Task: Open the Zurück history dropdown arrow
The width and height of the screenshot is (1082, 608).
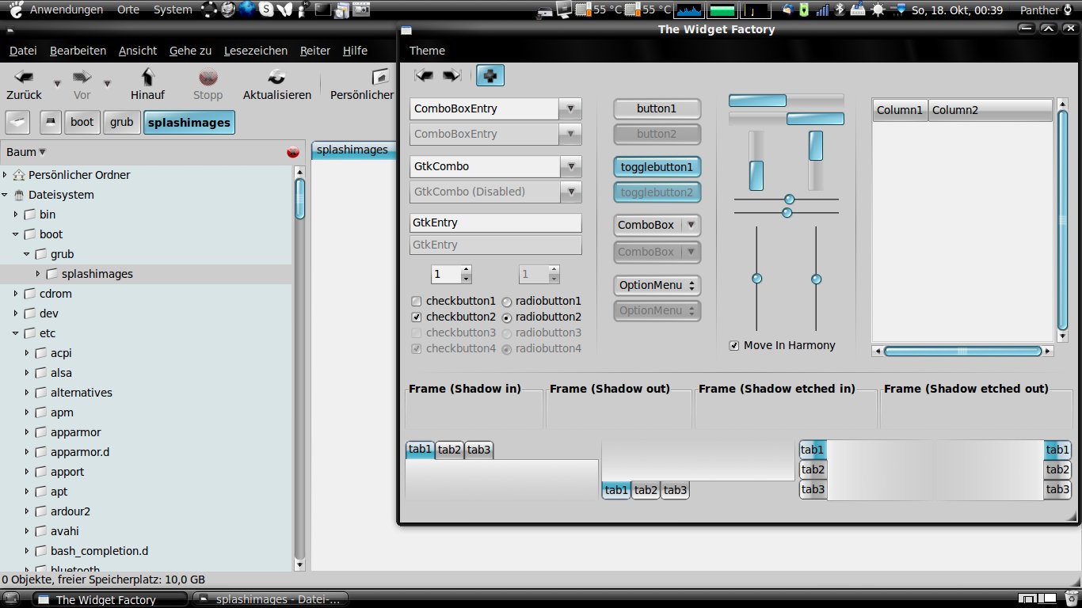Action: point(57,83)
